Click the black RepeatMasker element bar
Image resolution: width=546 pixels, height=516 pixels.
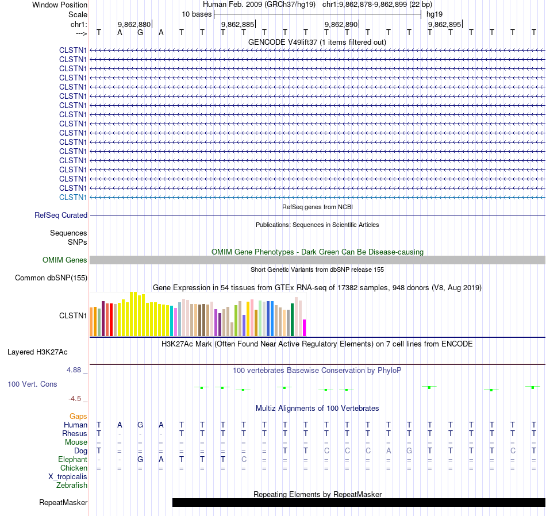(x=359, y=502)
